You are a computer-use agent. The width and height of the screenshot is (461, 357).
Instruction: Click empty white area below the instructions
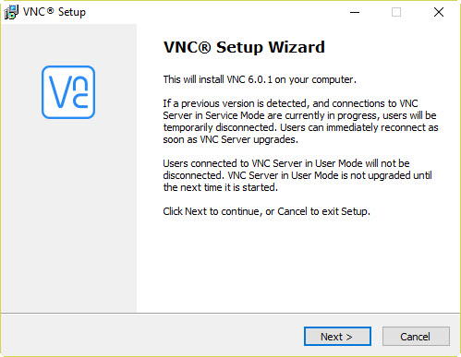click(298, 265)
